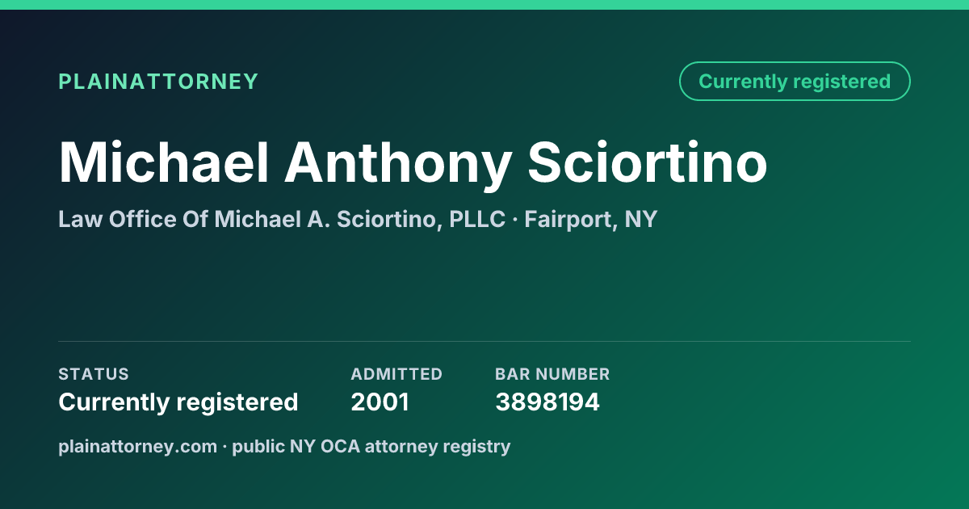Click the BAR NUMBER field label
The width and height of the screenshot is (969, 509).
(552, 374)
